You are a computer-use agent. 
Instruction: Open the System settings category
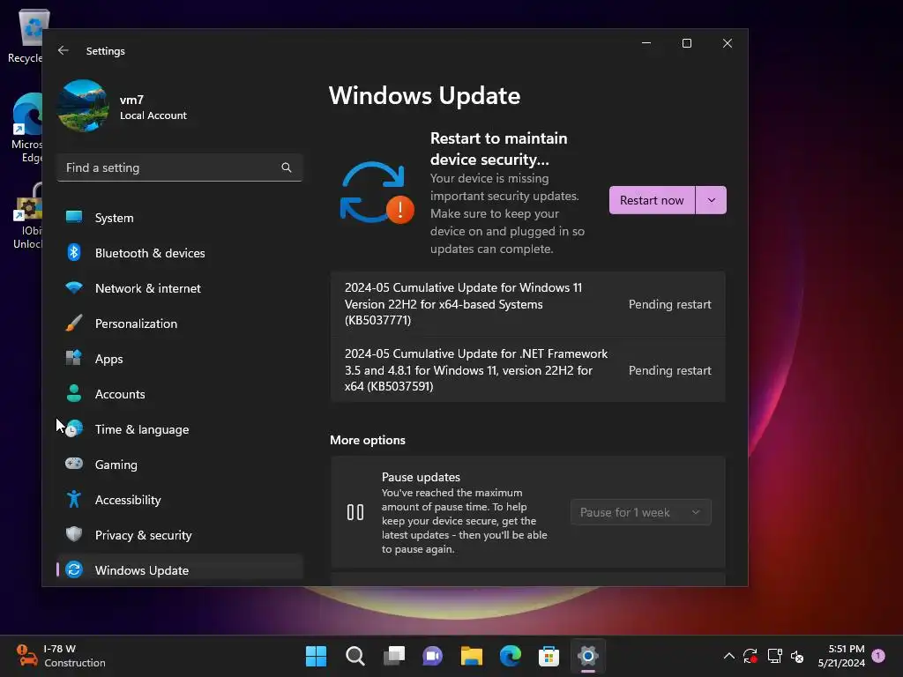click(180, 218)
